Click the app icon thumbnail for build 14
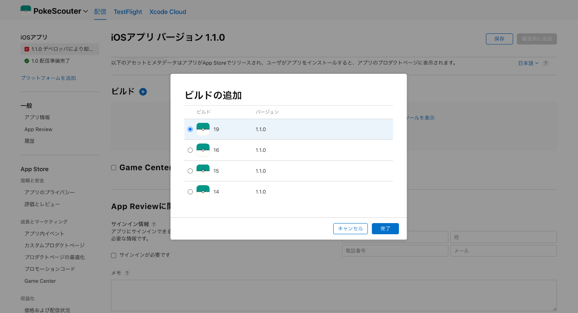The image size is (578, 313). point(203,192)
